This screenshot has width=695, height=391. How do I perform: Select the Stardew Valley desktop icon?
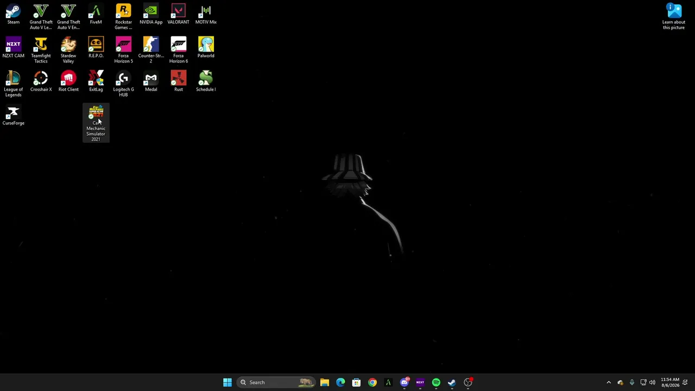coord(68,51)
